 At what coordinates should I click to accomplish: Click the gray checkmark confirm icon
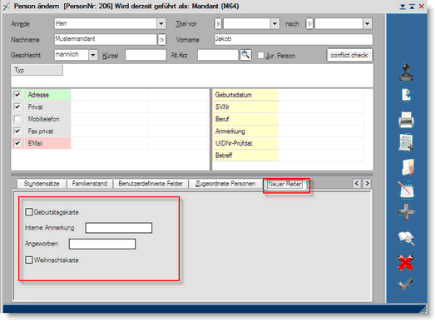pos(406,284)
